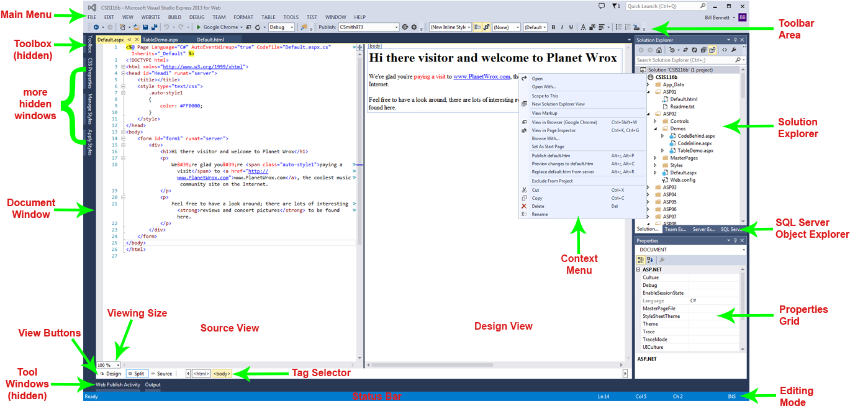Click the Italic formatting icon

(x=562, y=27)
